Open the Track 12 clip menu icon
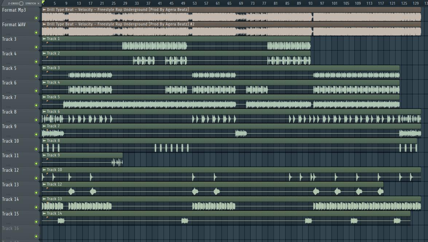428x242 pixels. 44,184
